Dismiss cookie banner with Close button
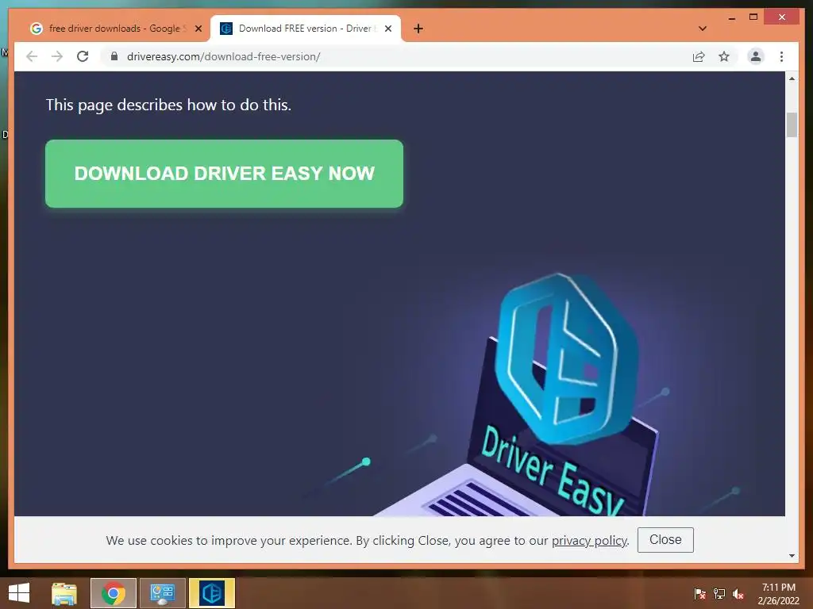 point(665,539)
